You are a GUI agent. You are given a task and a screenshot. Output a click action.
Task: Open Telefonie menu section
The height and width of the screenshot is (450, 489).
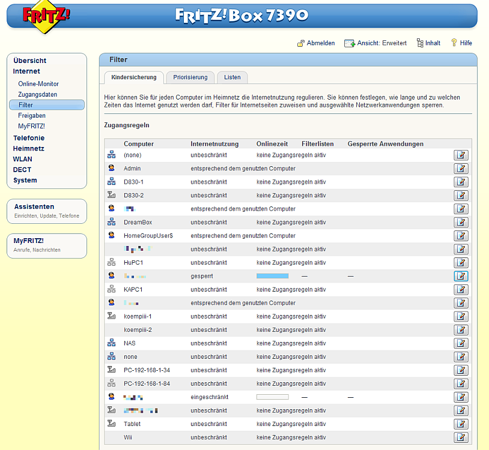coord(29,138)
